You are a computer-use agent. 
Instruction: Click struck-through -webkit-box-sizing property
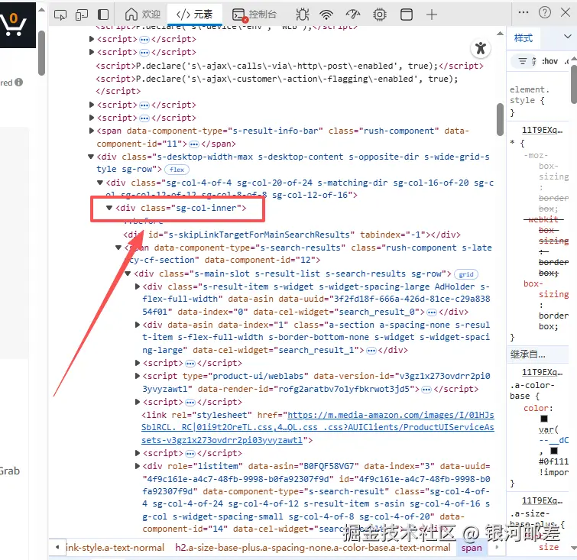click(x=546, y=246)
